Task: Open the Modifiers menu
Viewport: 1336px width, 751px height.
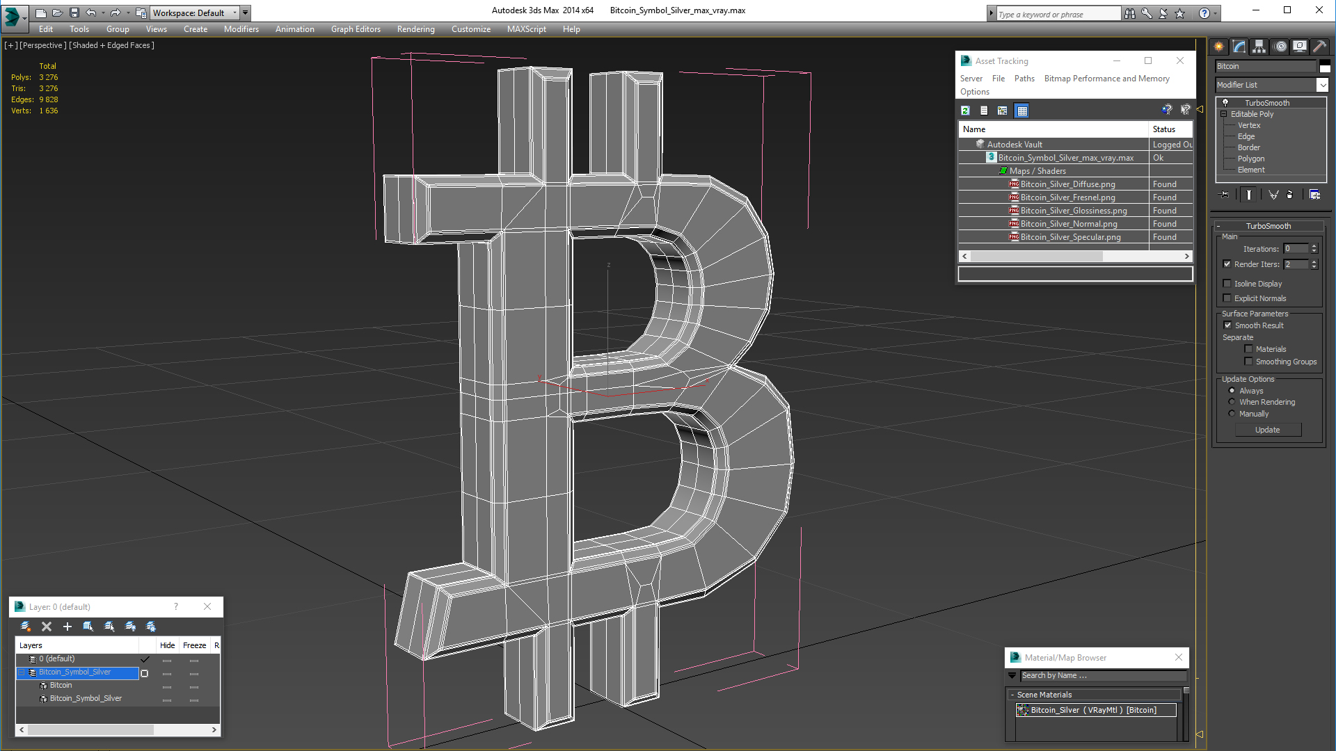Action: click(241, 29)
